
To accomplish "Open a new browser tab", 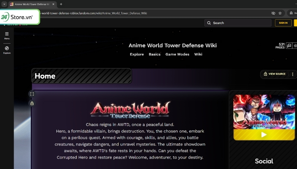I will [61, 4].
